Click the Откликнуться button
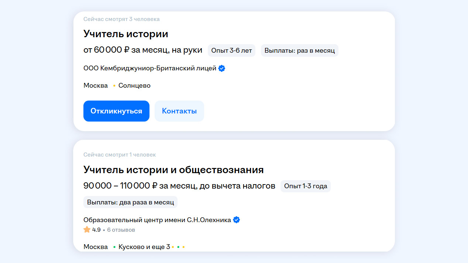The height and width of the screenshot is (263, 468). (x=116, y=111)
